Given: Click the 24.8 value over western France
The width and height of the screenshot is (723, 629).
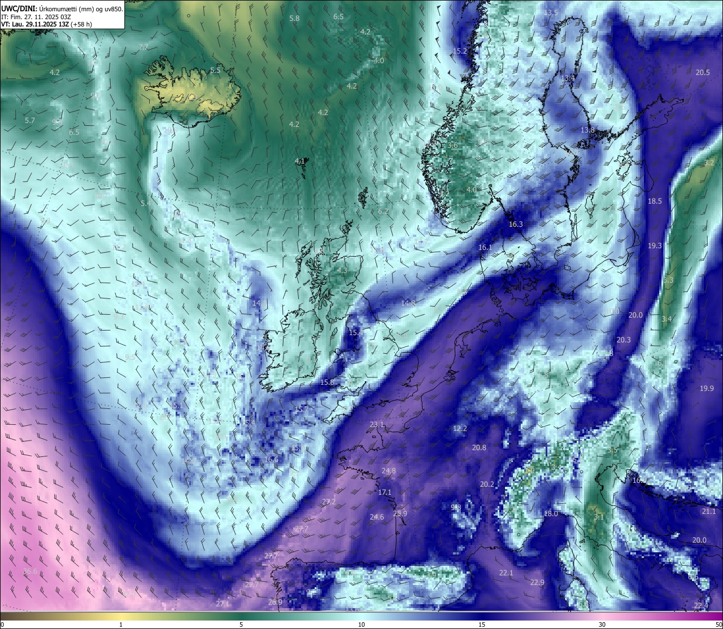Looking at the screenshot, I should coord(389,470).
